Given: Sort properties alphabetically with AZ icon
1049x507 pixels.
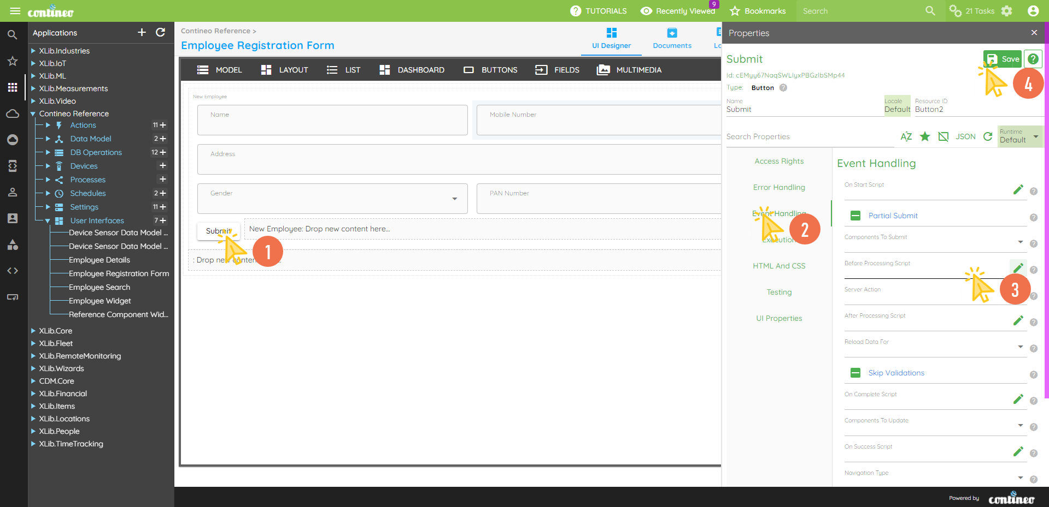Looking at the screenshot, I should coord(906,136).
